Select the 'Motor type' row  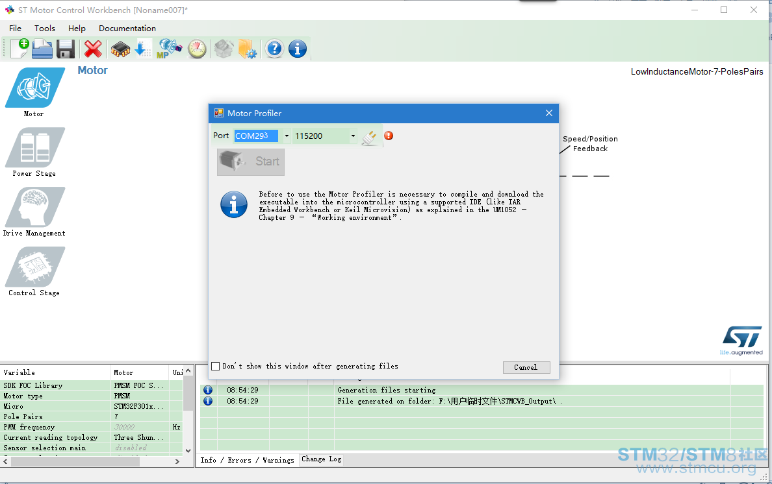click(x=92, y=396)
